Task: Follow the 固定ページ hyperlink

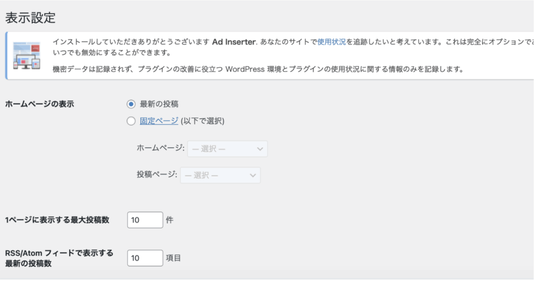Action: 159,121
